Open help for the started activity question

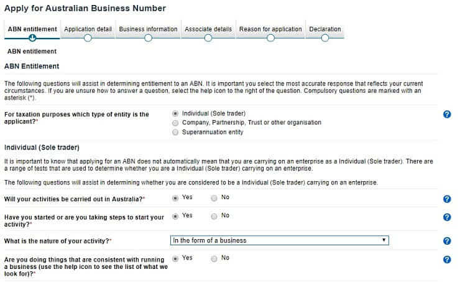(447, 217)
